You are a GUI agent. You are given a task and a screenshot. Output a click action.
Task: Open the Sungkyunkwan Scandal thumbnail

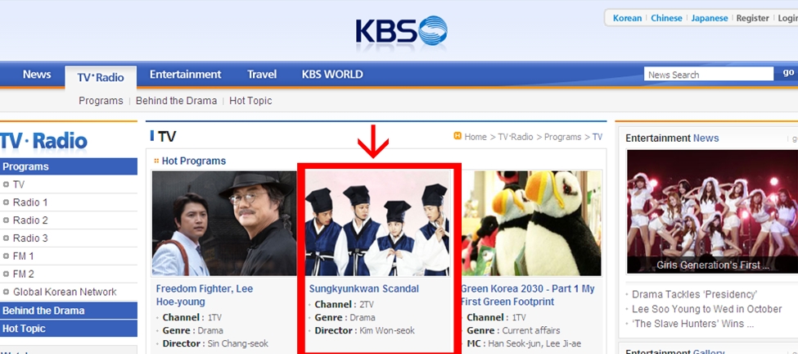pos(377,223)
